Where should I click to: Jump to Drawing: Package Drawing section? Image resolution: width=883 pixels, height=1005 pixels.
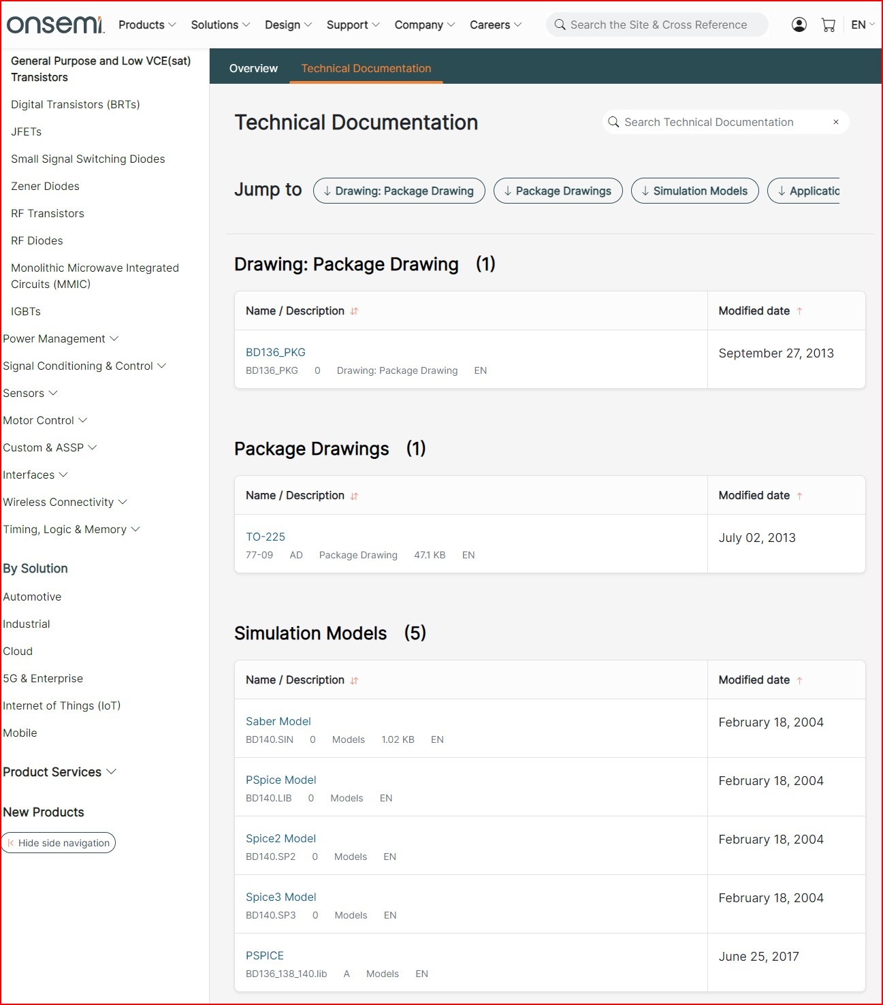[399, 191]
